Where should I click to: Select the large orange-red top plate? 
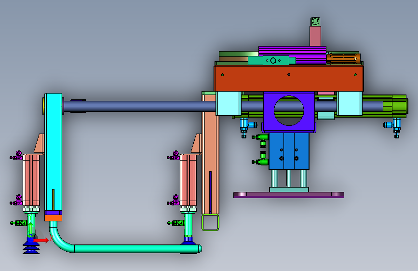pyautogui.click(x=289, y=79)
